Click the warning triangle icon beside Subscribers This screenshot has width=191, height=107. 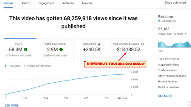click(99, 44)
